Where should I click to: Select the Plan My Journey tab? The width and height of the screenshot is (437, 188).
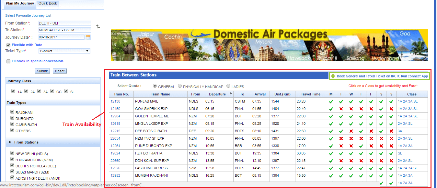20,4
